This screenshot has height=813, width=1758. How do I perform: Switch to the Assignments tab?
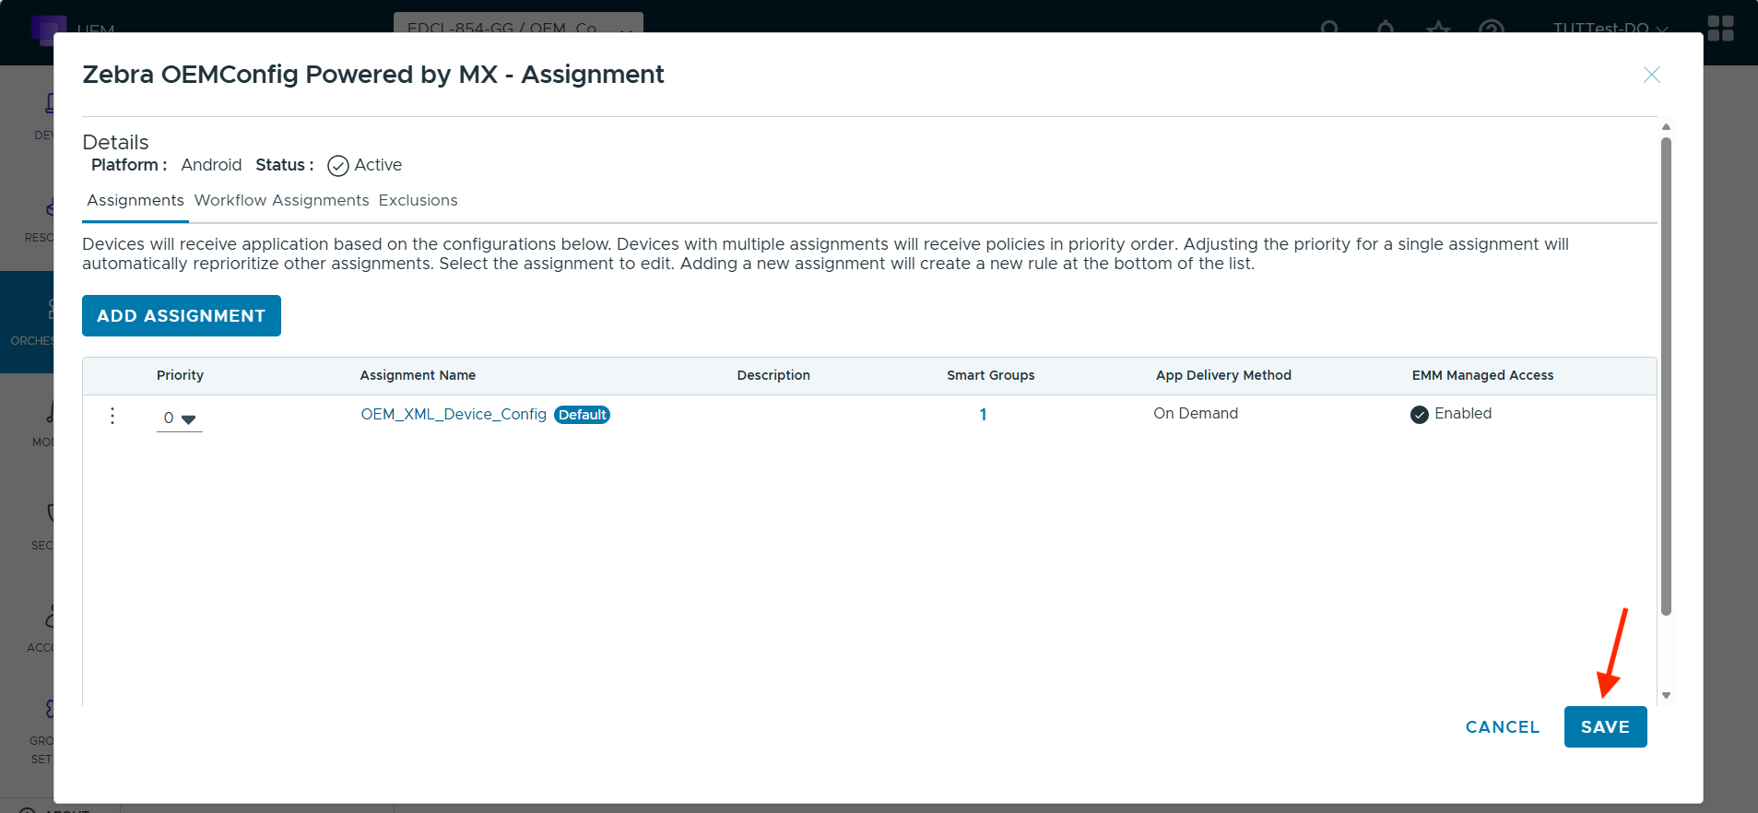tap(136, 201)
